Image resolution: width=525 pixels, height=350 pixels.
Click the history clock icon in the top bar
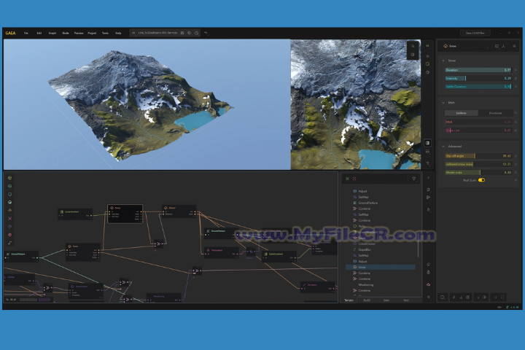[x=196, y=33]
